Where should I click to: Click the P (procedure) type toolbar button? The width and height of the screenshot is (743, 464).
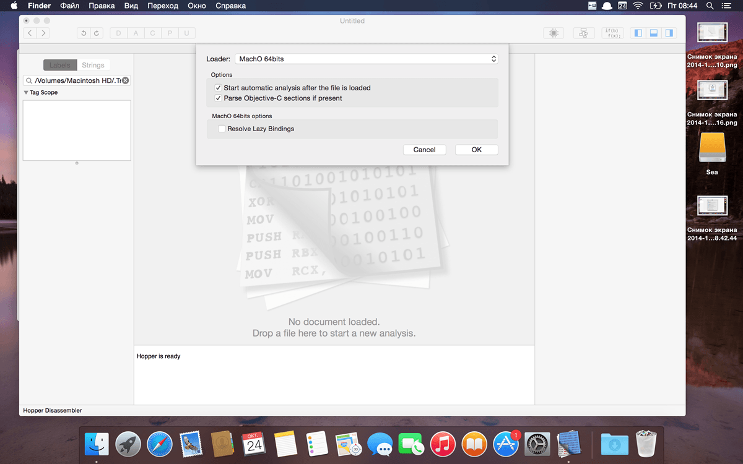pyautogui.click(x=170, y=33)
